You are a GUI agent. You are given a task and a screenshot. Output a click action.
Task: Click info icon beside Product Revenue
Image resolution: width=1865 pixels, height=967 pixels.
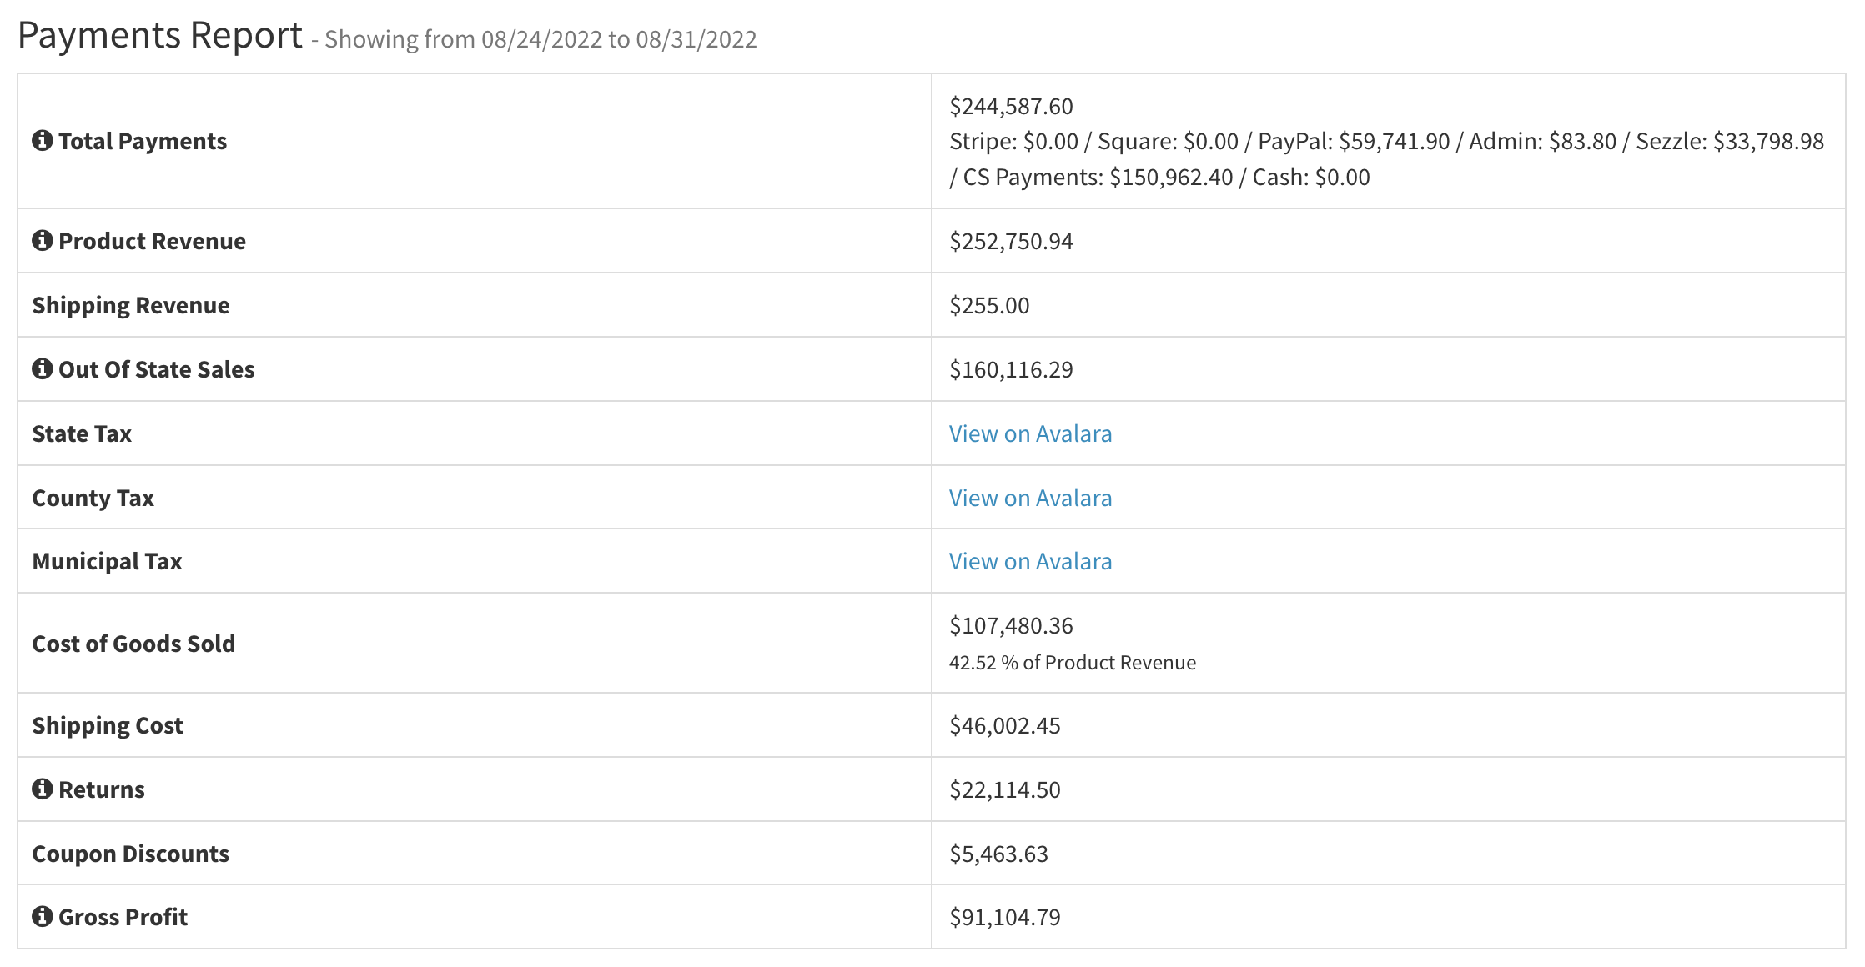[x=43, y=240]
